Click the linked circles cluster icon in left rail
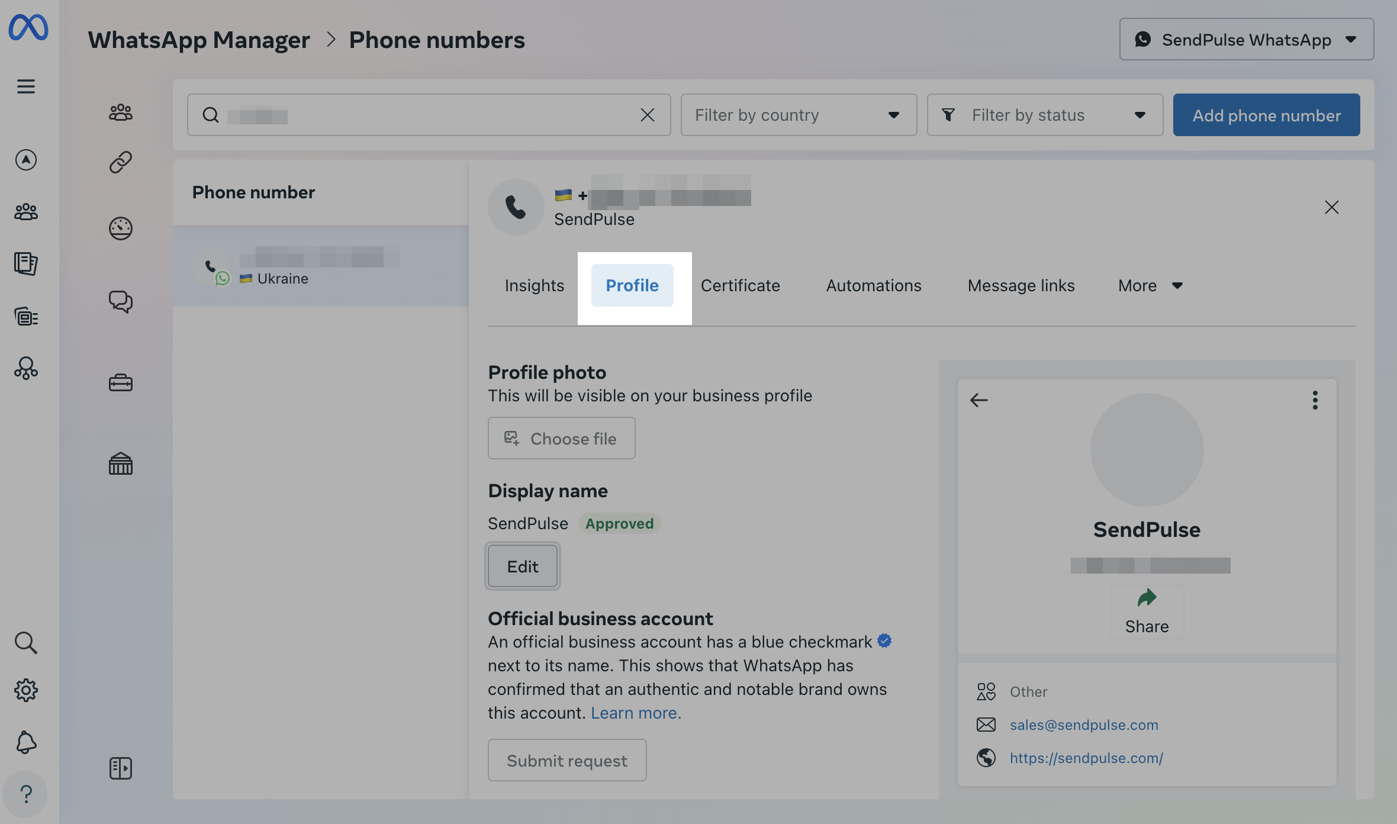The width and height of the screenshot is (1397, 824). (26, 368)
